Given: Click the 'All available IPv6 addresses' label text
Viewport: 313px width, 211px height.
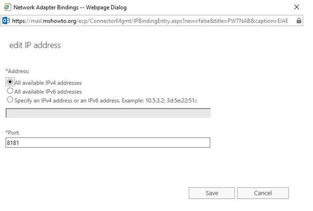Looking at the screenshot, I should [48, 92].
